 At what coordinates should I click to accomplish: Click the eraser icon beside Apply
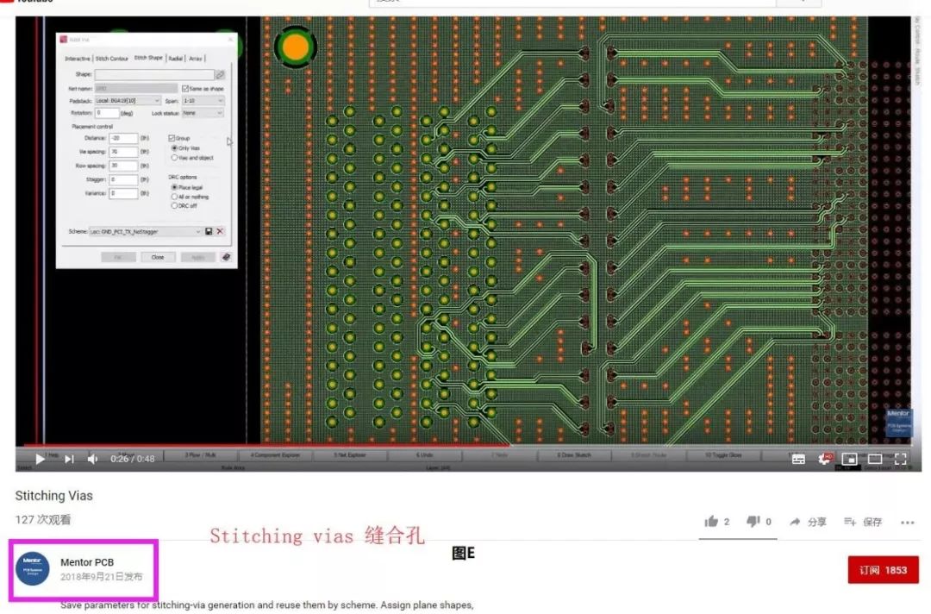click(x=226, y=257)
